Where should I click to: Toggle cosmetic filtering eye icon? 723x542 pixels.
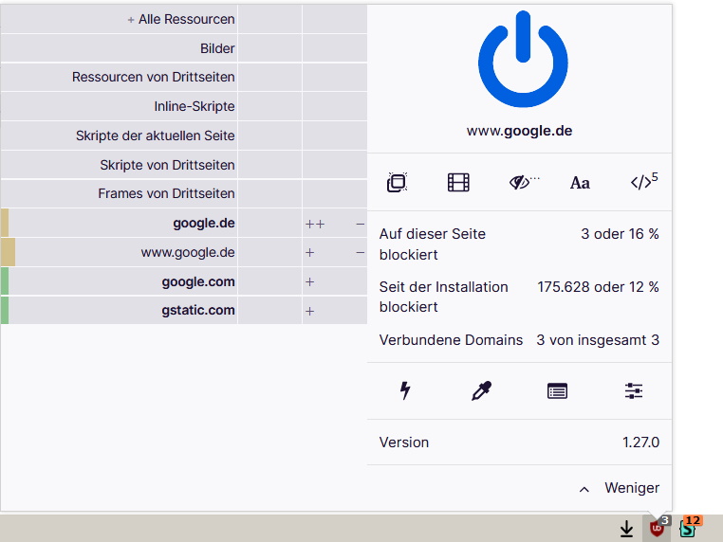pyautogui.click(x=524, y=182)
